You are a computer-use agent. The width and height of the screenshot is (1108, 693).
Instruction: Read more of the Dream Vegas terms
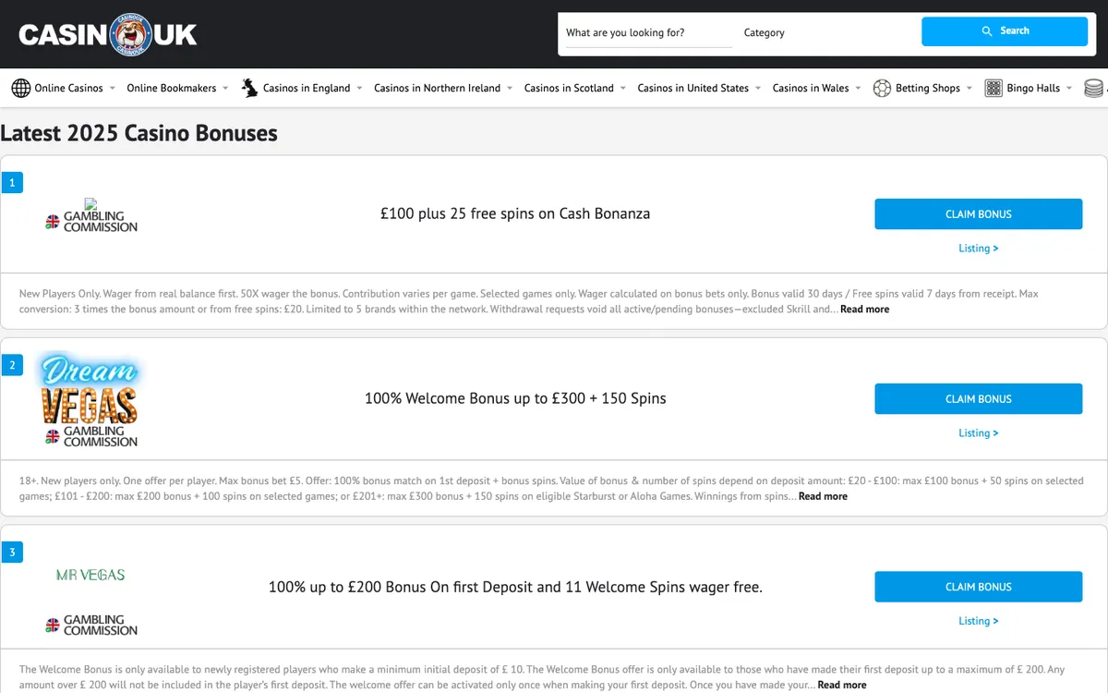point(823,496)
